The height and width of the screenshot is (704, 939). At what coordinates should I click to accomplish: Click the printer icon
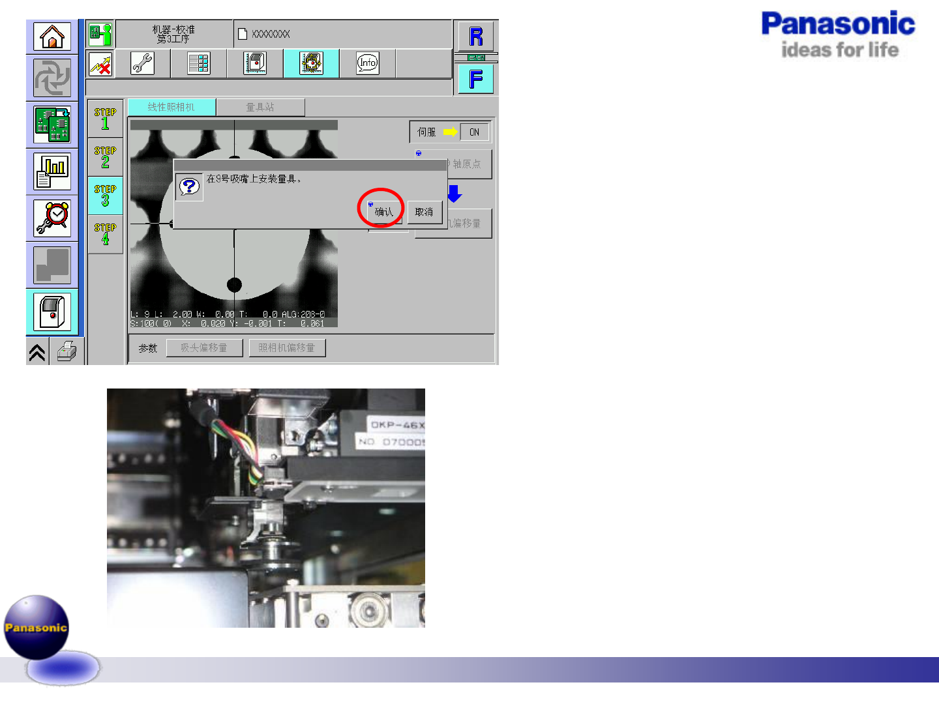coord(67,352)
